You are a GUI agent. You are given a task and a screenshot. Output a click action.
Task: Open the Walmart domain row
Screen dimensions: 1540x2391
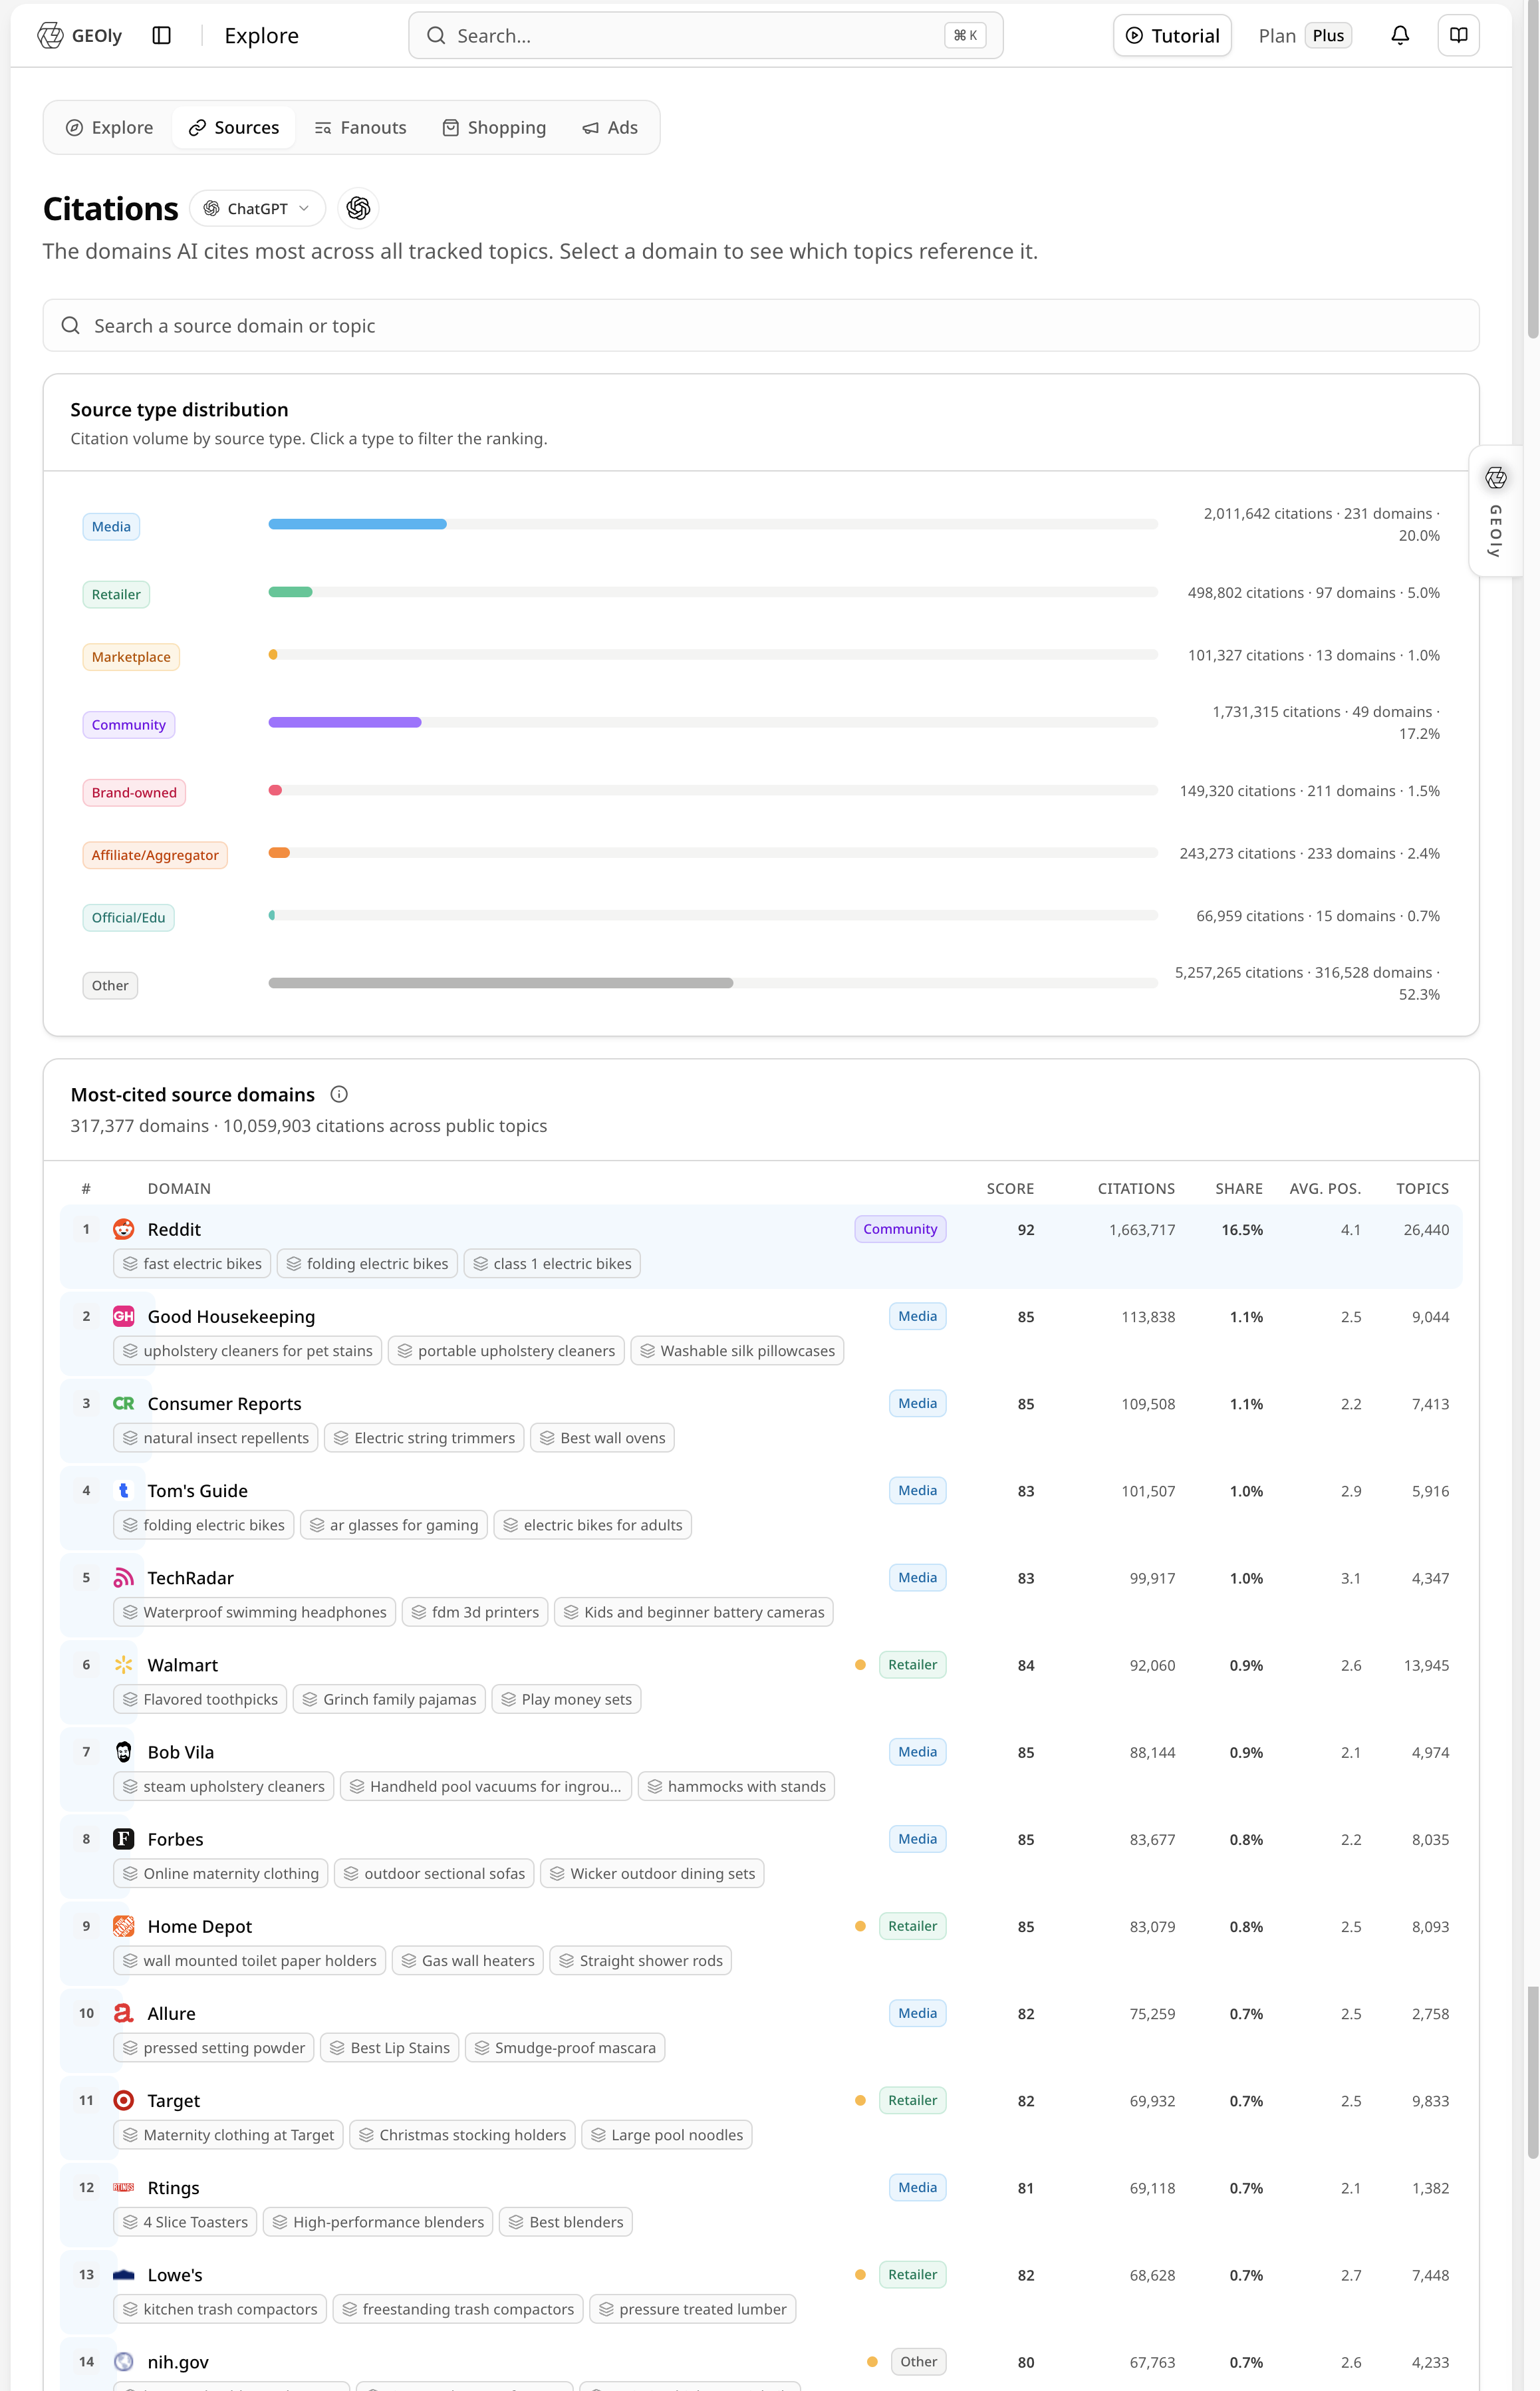761,1681
